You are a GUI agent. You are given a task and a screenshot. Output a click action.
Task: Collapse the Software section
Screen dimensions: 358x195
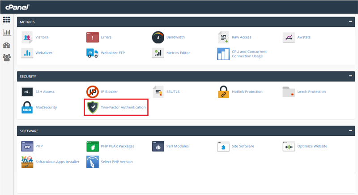pyautogui.click(x=350, y=130)
